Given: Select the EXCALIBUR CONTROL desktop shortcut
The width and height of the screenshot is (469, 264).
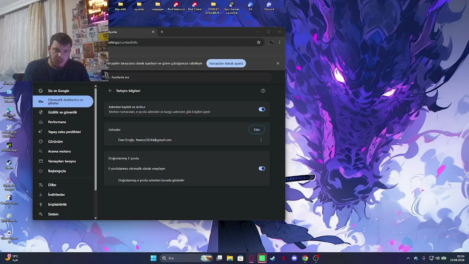Looking at the screenshot, I should (x=9, y=131).
